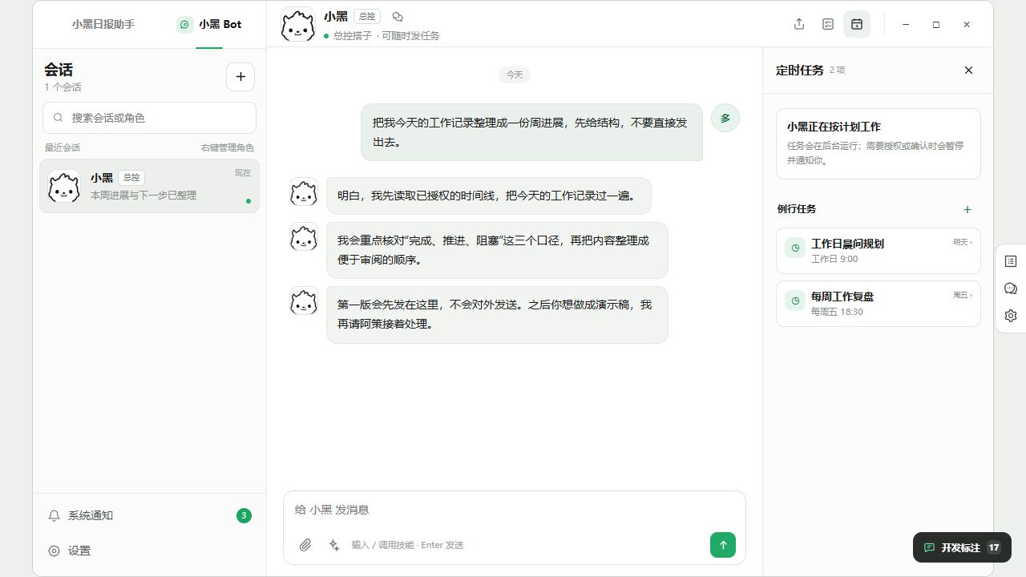1026x577 pixels.
Task: Click the 右键管理角色 hint text
Action: [x=227, y=147]
